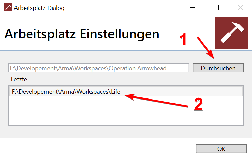252x159 pixels.
Task: Click the Letzte label
Action: point(19,79)
